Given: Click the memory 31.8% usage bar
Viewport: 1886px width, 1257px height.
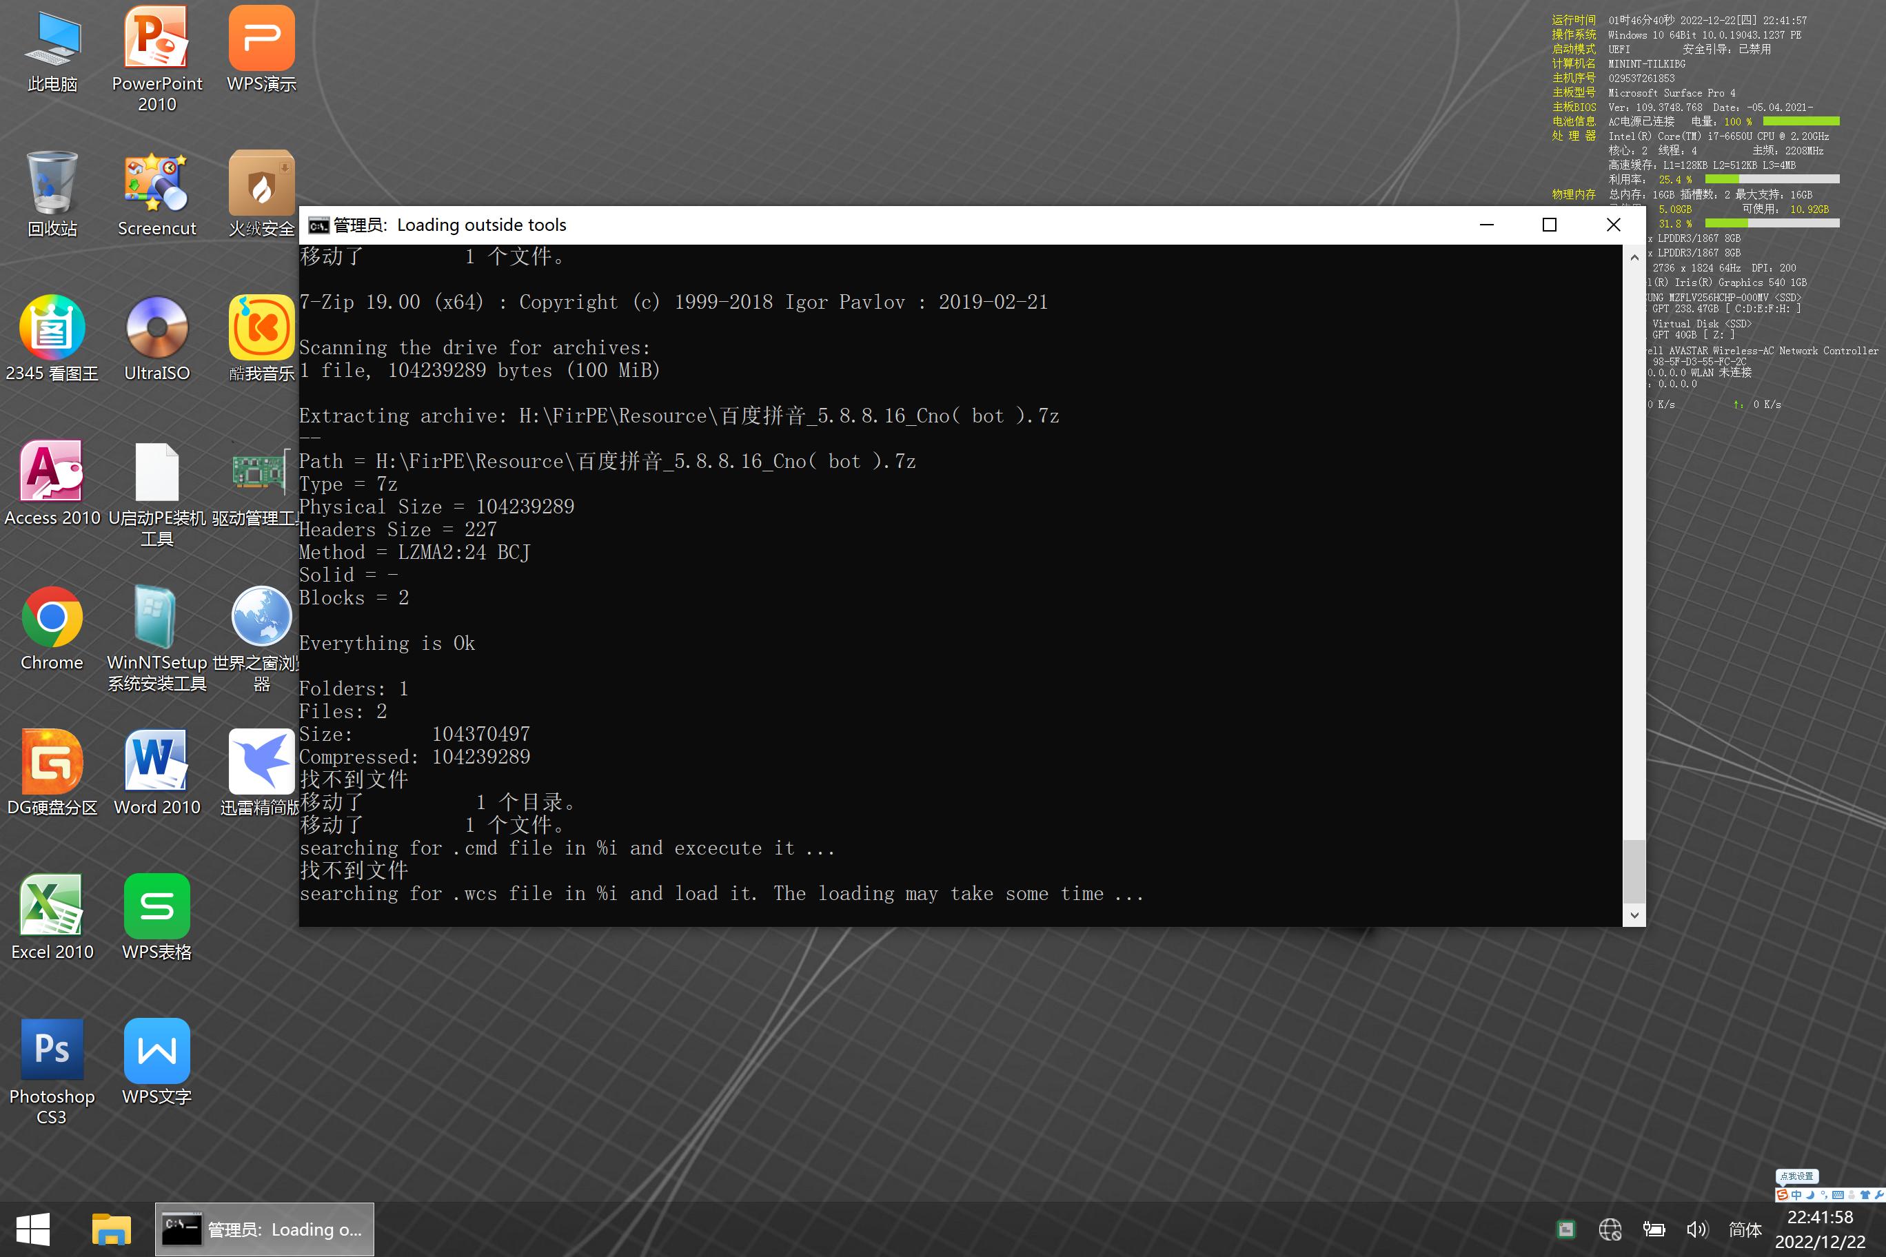Looking at the screenshot, I should click(x=1772, y=224).
